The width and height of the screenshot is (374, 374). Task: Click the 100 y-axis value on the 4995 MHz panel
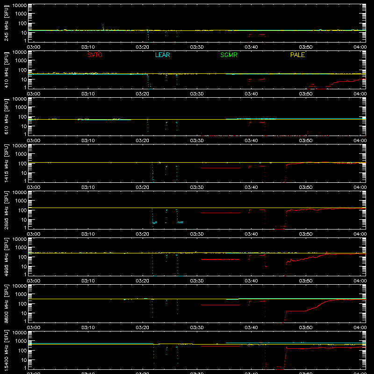[x=22, y=257]
